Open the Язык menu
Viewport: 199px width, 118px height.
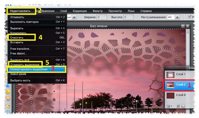click(x=131, y=11)
